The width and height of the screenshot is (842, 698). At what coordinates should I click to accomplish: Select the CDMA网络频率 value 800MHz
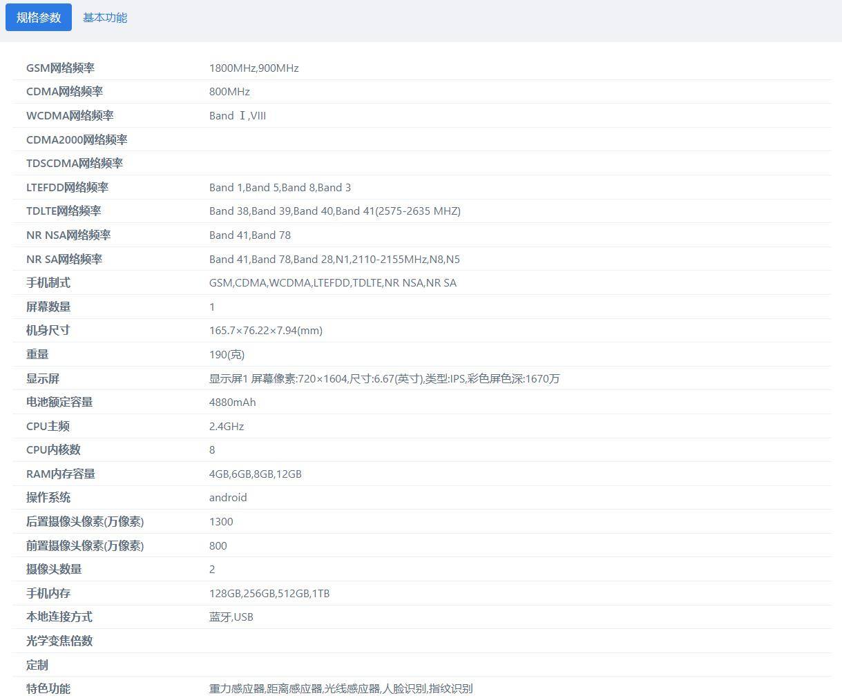(x=229, y=91)
